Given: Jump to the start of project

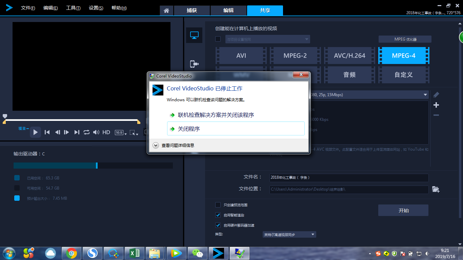Looking at the screenshot, I should coord(47,132).
